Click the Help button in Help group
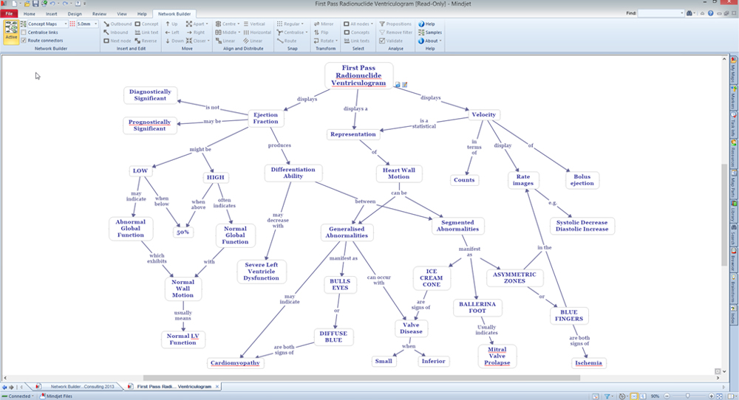 tap(426, 24)
